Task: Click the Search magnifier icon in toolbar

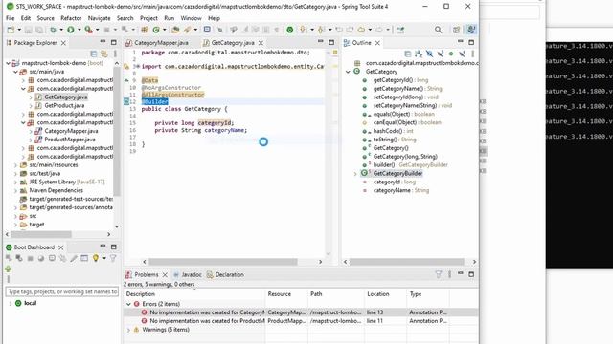Action: [439, 30]
